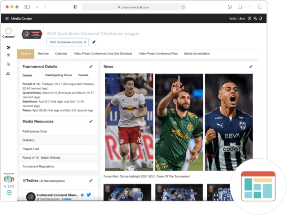Open the Media Accreditation tab
287x215 pixels.
coord(197,54)
